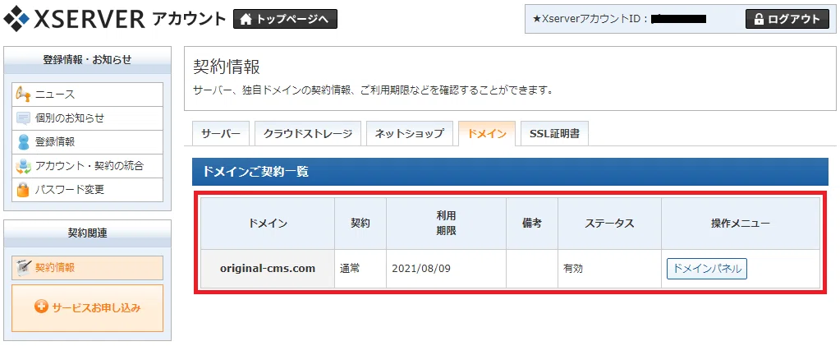Click the 登録情報・お知らせ section header
Screen dimensions: 840x346
coord(87,60)
